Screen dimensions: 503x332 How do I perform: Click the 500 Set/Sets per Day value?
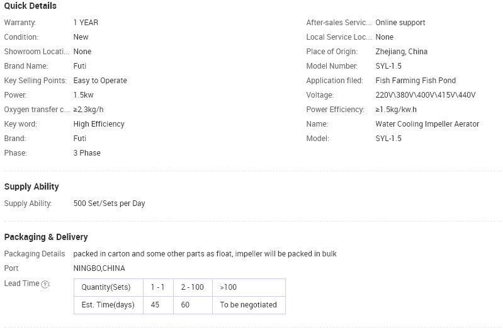[x=109, y=203]
